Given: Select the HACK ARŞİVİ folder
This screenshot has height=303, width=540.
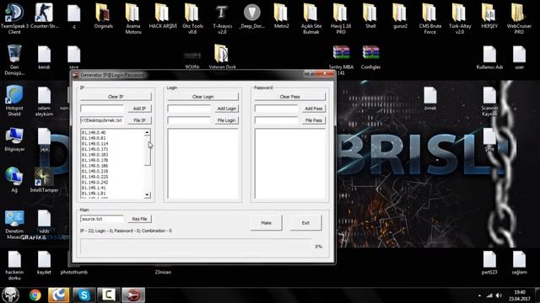Looking at the screenshot, I should coord(163,16).
